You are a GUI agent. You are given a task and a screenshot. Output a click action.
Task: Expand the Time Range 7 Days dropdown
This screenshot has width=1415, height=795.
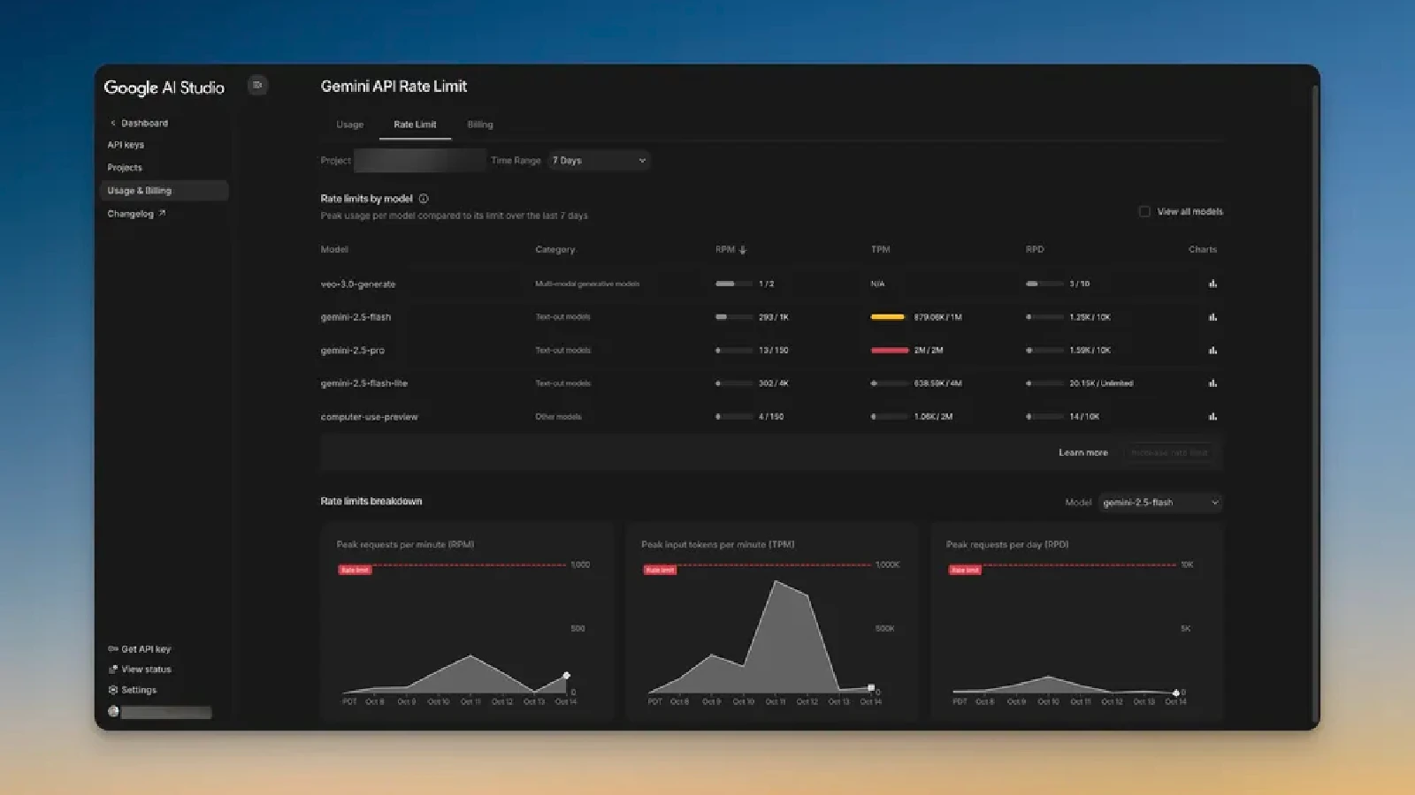point(599,161)
